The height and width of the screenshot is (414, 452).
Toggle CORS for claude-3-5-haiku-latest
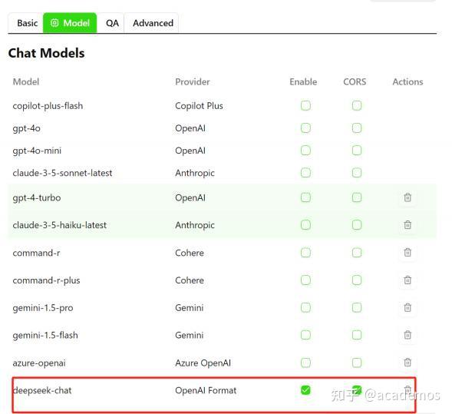pos(357,225)
